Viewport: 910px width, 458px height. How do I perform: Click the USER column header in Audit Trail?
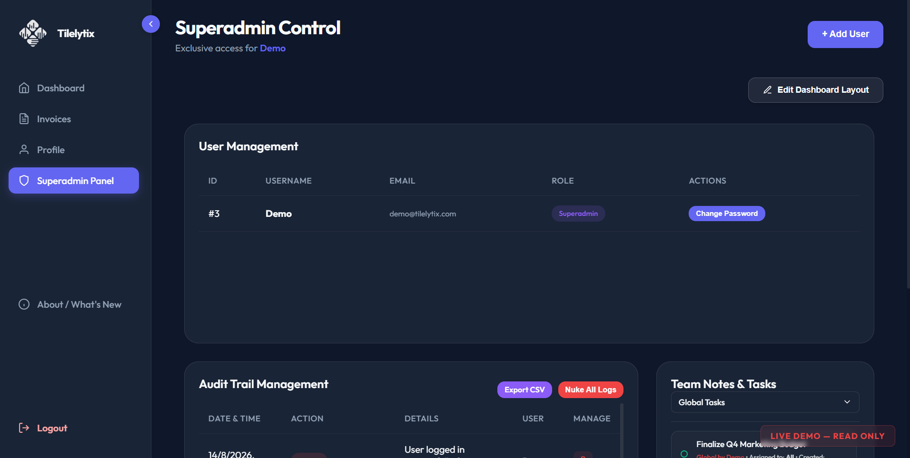[x=533, y=419]
